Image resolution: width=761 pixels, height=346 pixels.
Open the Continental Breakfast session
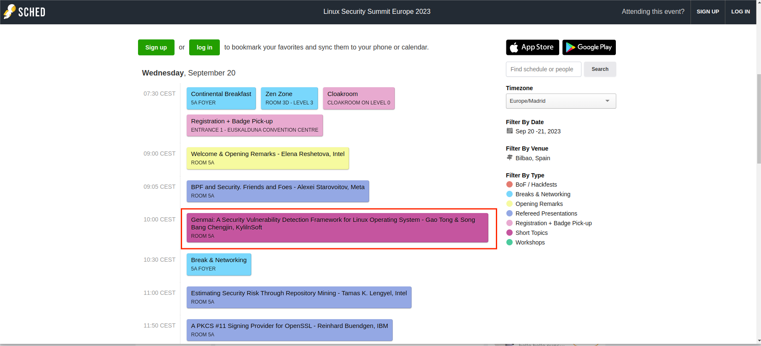coord(221,98)
